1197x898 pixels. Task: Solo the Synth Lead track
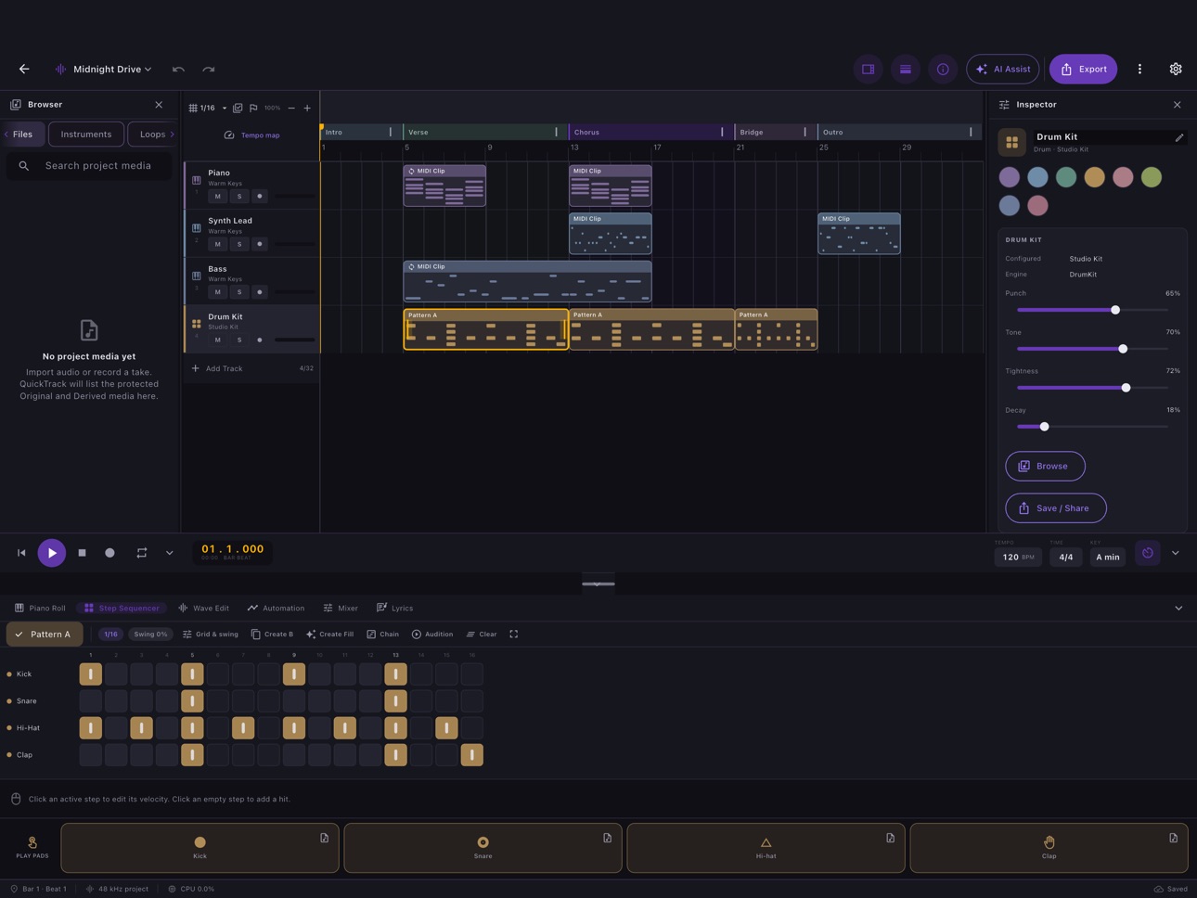239,245
